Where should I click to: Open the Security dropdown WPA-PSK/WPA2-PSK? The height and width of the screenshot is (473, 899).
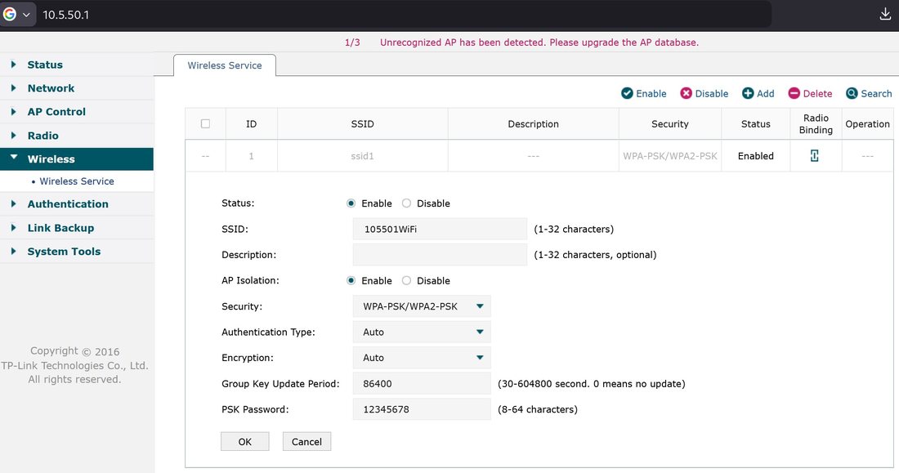[x=422, y=306]
